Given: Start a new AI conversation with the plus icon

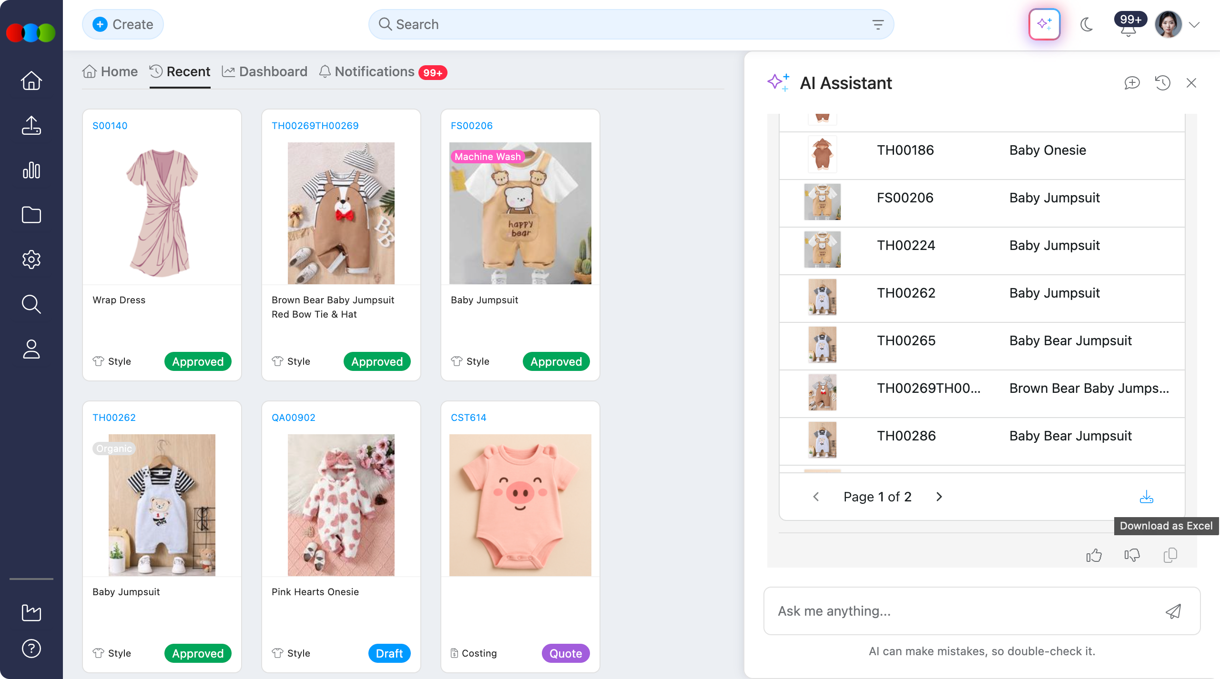Looking at the screenshot, I should pyautogui.click(x=1132, y=83).
